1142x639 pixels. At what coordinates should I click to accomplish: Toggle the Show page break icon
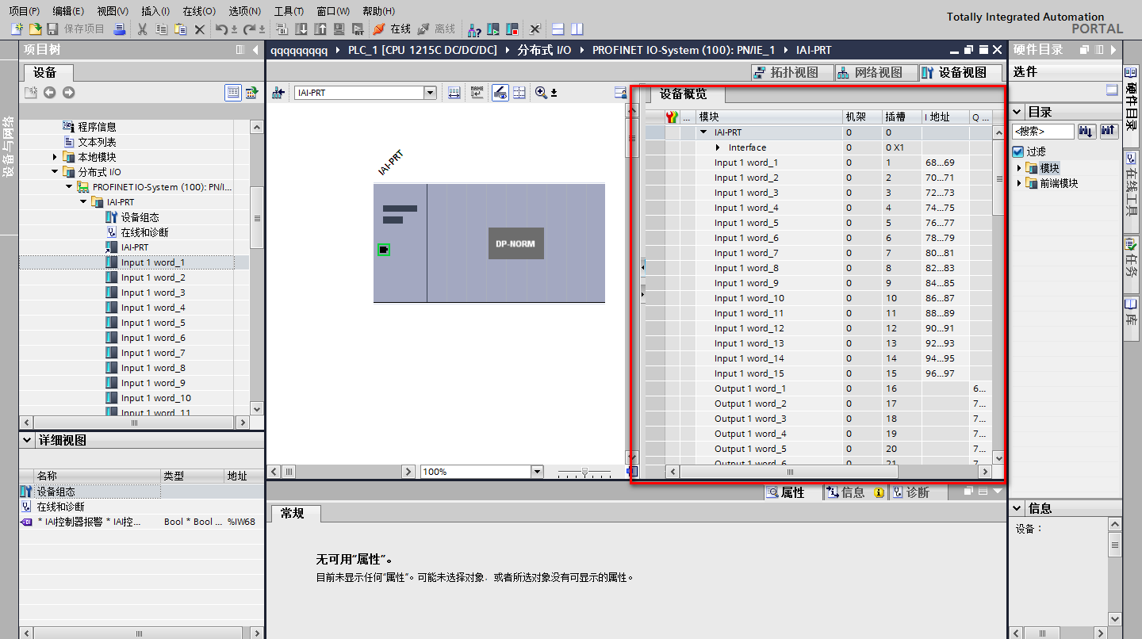tap(519, 93)
